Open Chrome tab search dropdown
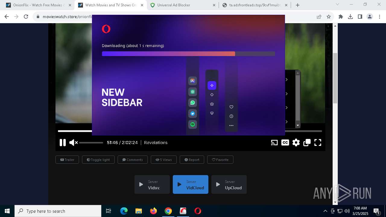The width and height of the screenshot is (386, 217). [x=337, y=5]
